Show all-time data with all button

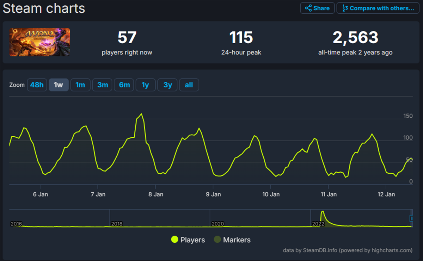[189, 85]
